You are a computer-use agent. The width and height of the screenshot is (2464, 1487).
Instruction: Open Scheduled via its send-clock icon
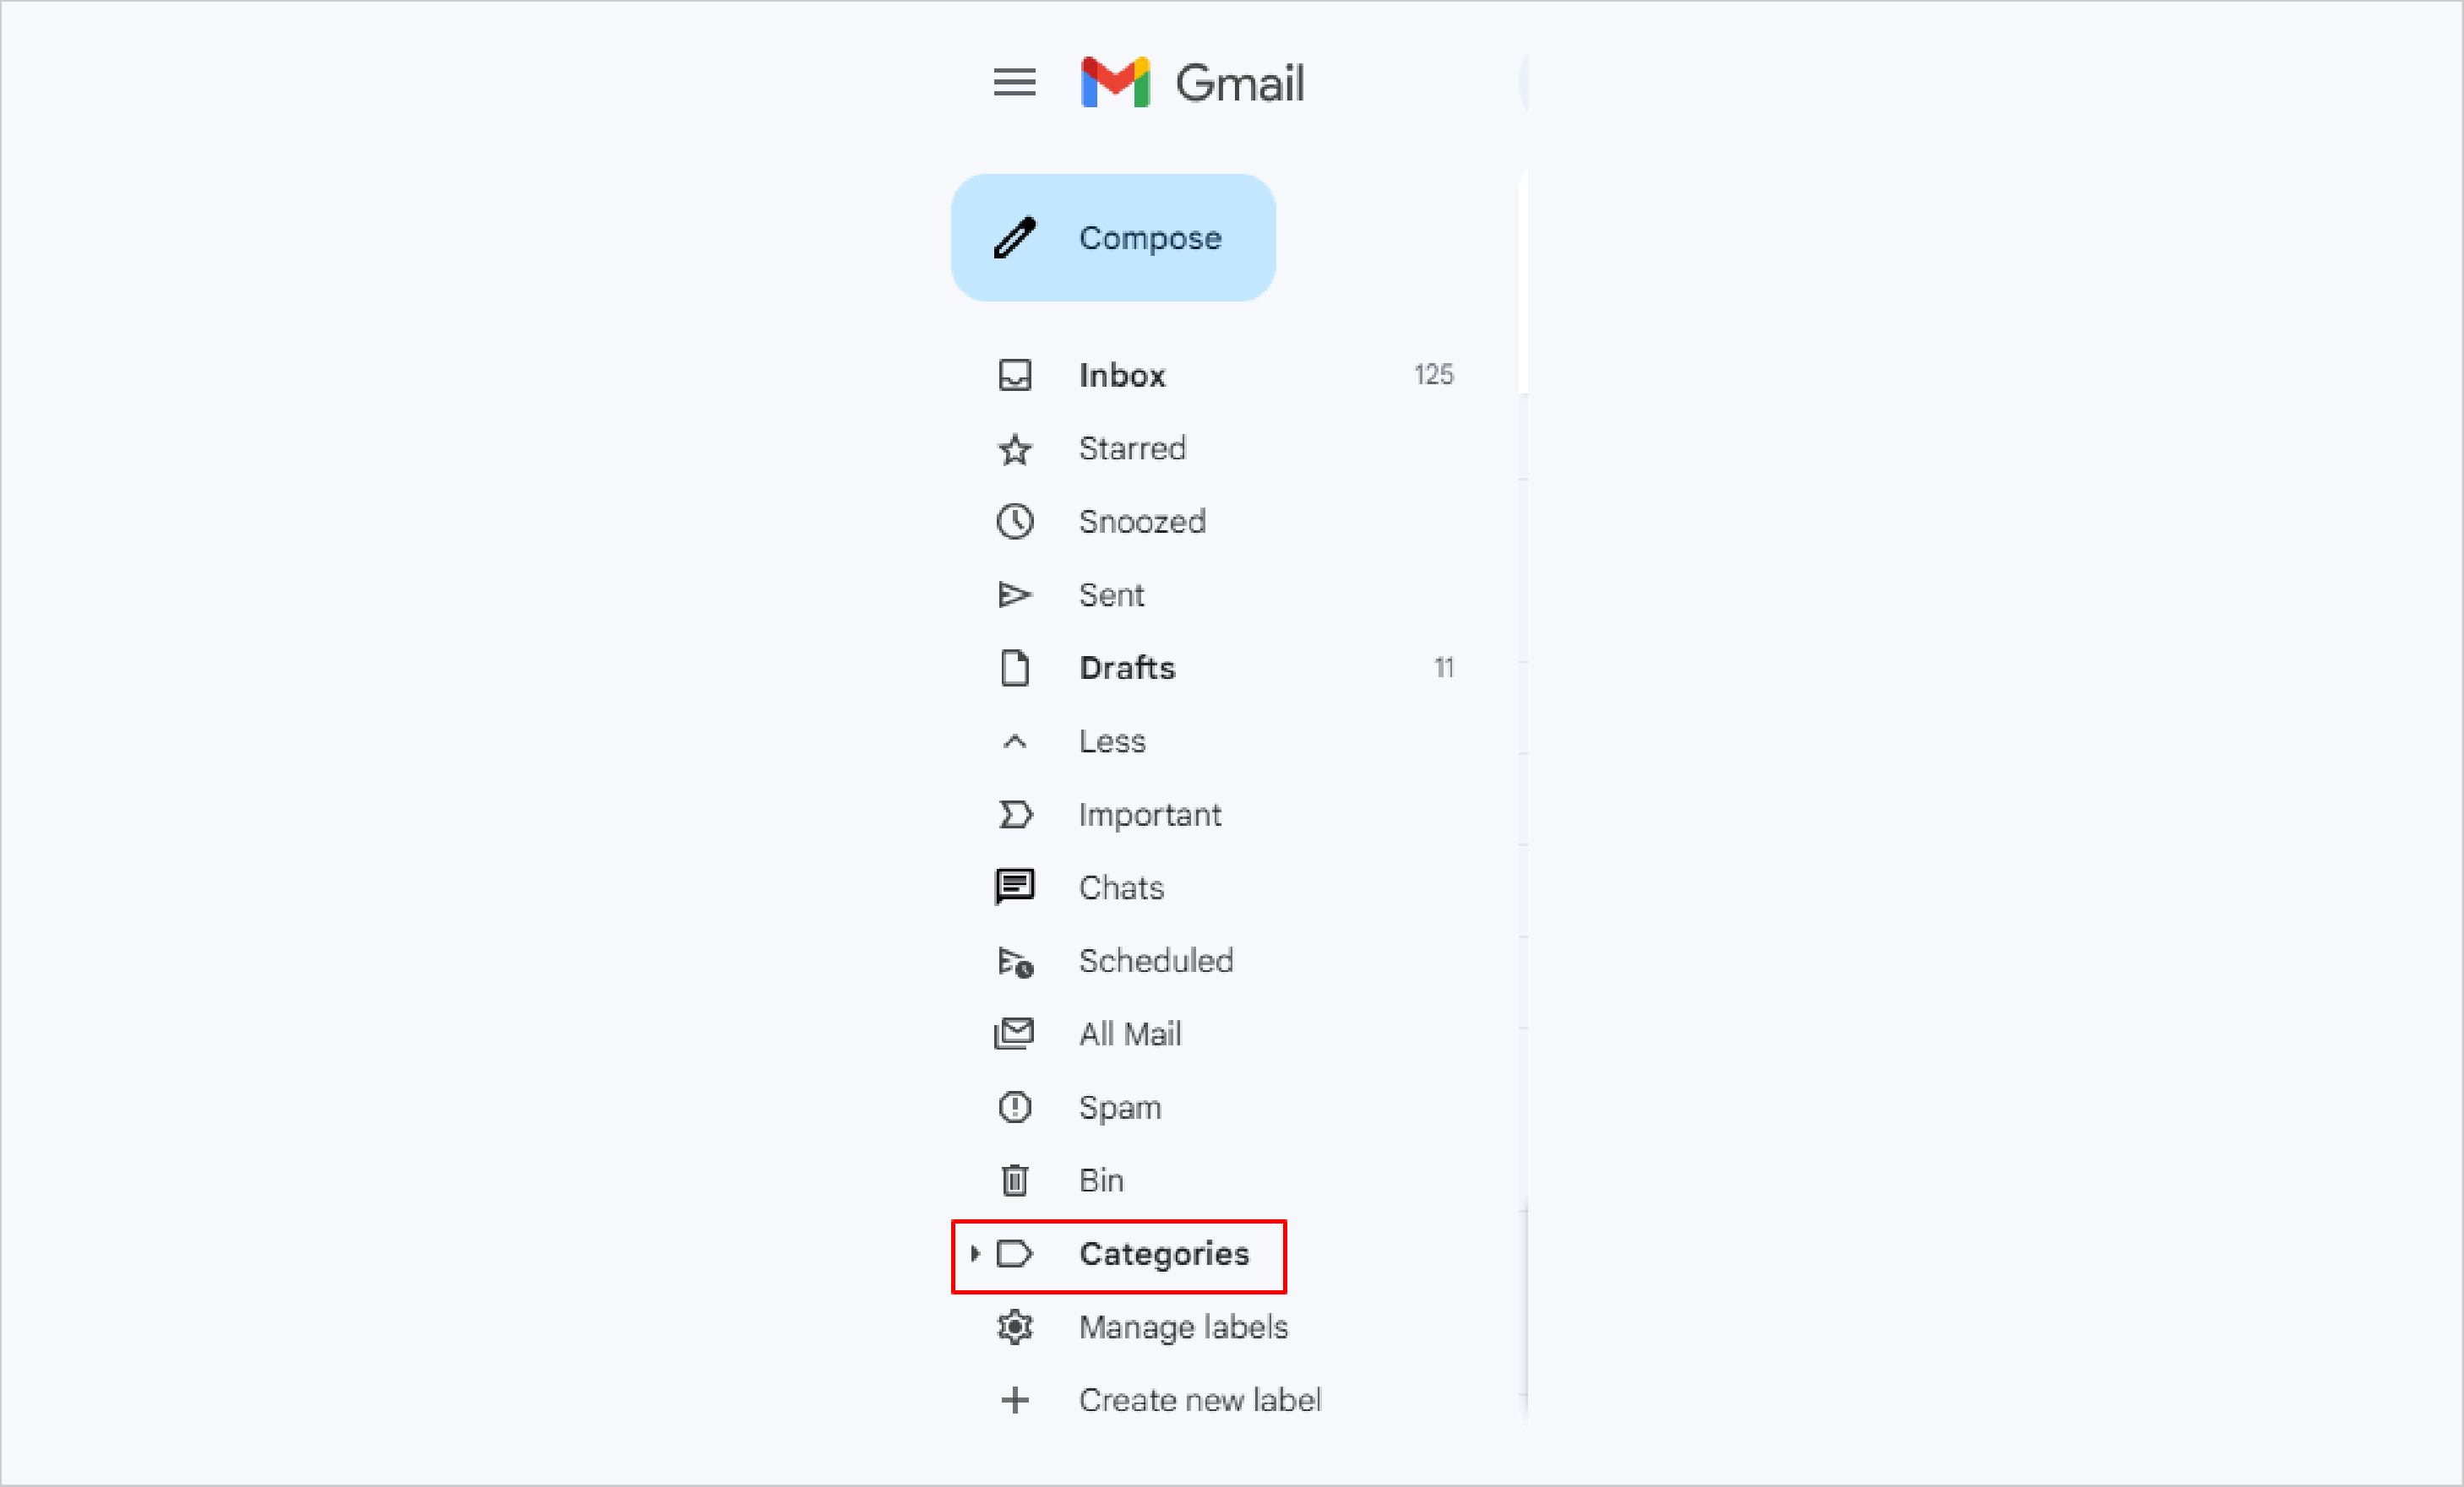1014,960
